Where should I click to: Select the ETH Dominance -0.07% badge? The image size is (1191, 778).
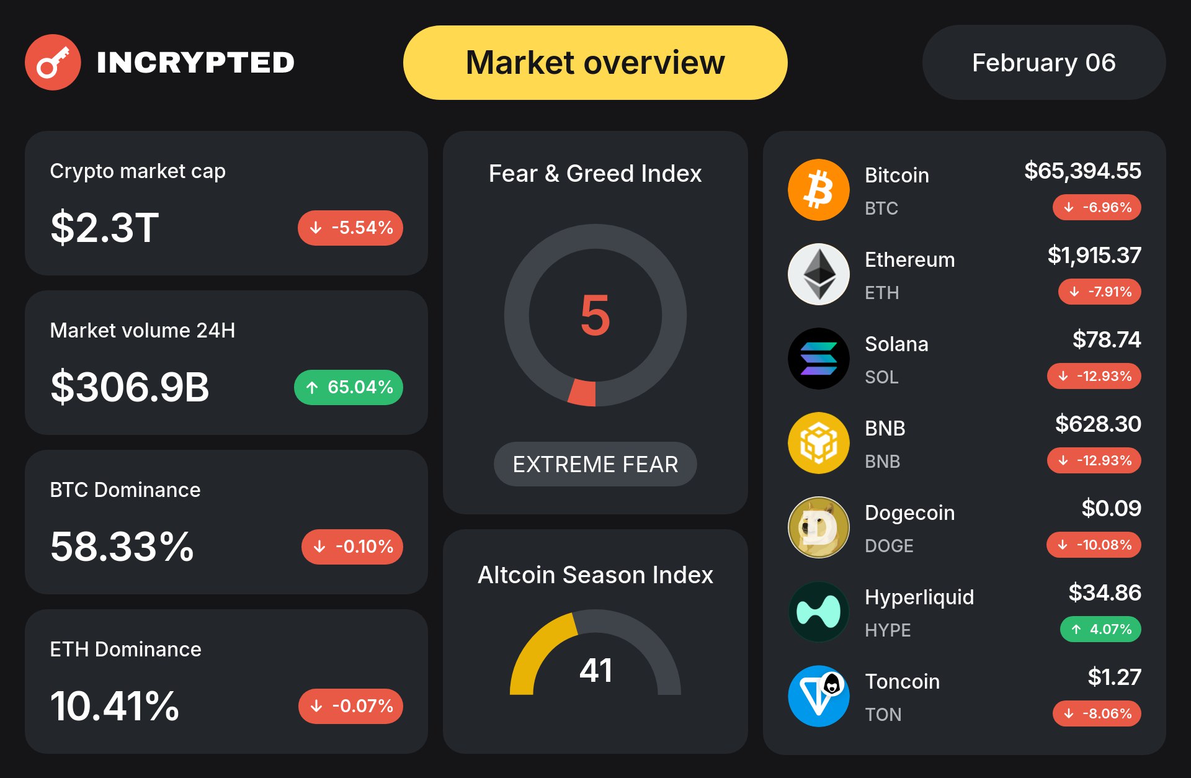point(350,706)
